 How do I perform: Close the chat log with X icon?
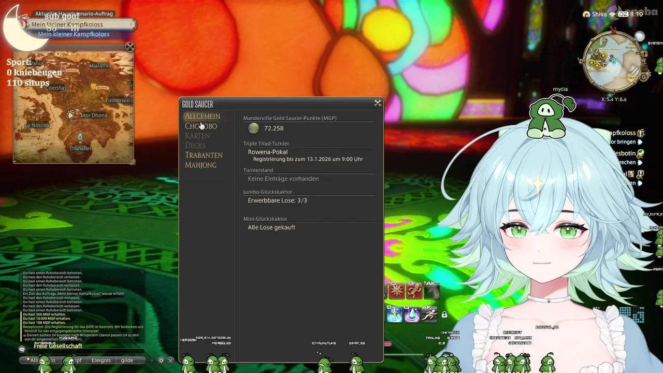point(170,361)
